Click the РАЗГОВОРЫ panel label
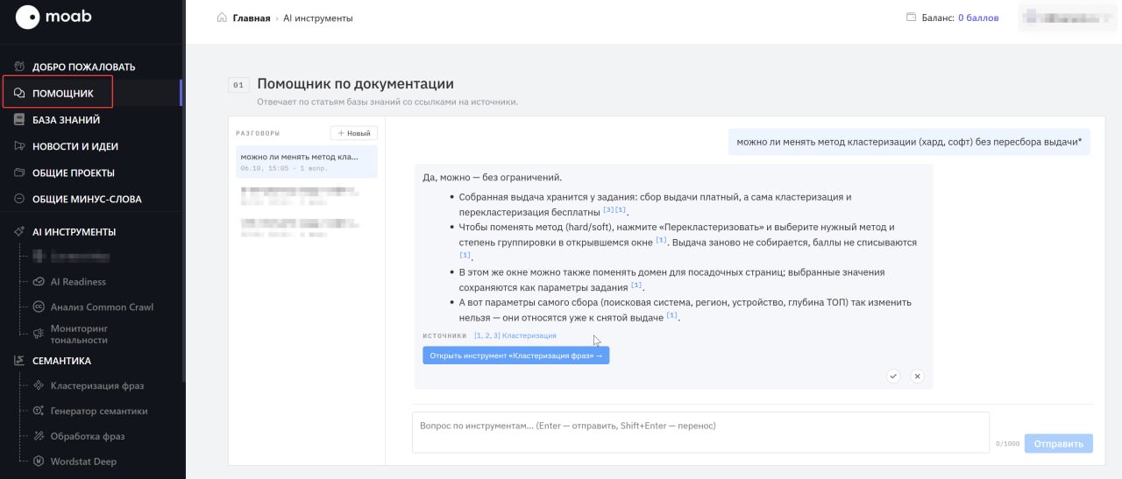 coord(258,133)
